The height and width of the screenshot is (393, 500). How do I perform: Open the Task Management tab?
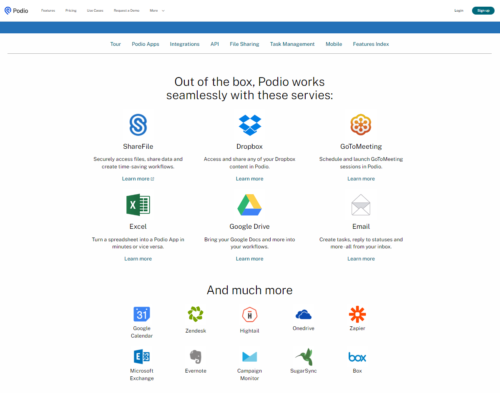pyautogui.click(x=292, y=44)
